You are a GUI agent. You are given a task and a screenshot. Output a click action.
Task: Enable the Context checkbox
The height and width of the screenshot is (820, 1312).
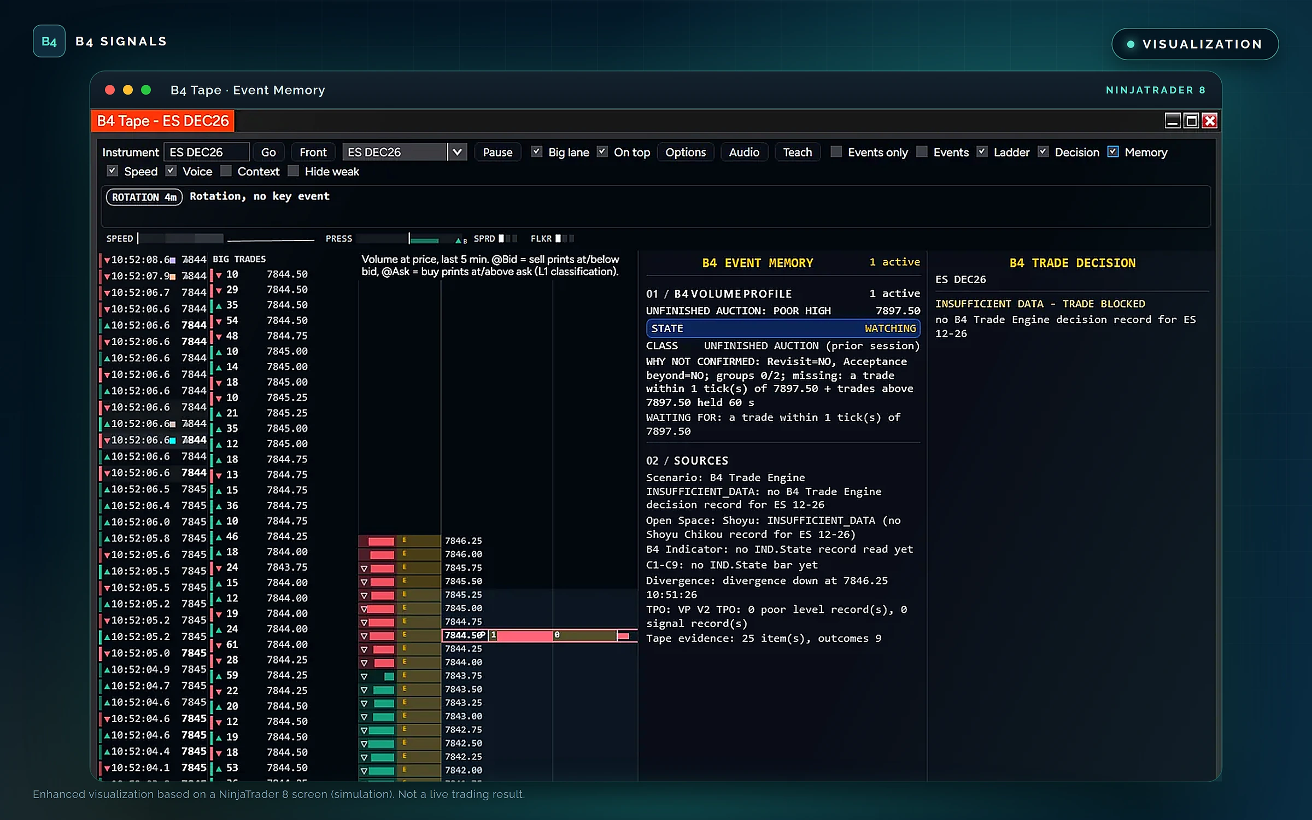coord(226,171)
